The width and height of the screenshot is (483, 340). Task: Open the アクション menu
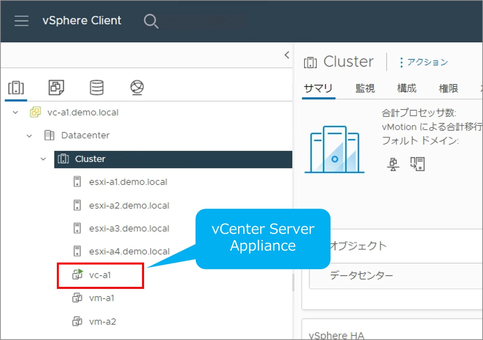424,62
